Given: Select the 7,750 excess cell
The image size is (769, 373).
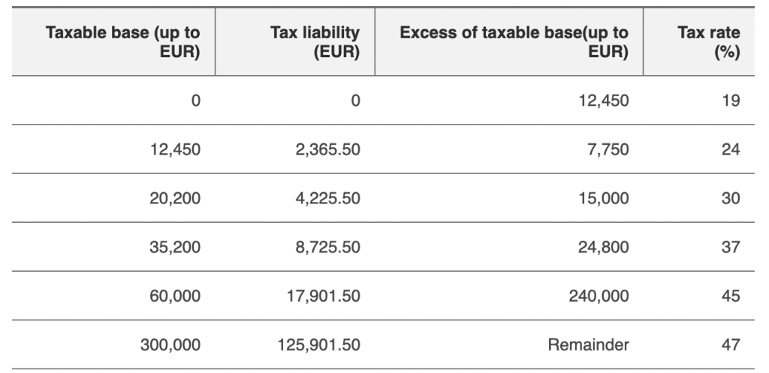Looking at the screenshot, I should pyautogui.click(x=610, y=149).
